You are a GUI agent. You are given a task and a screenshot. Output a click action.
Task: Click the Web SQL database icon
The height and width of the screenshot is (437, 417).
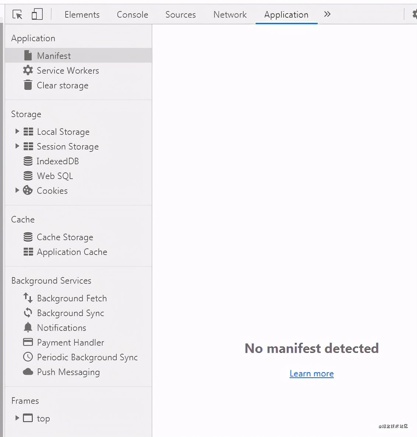tap(28, 176)
